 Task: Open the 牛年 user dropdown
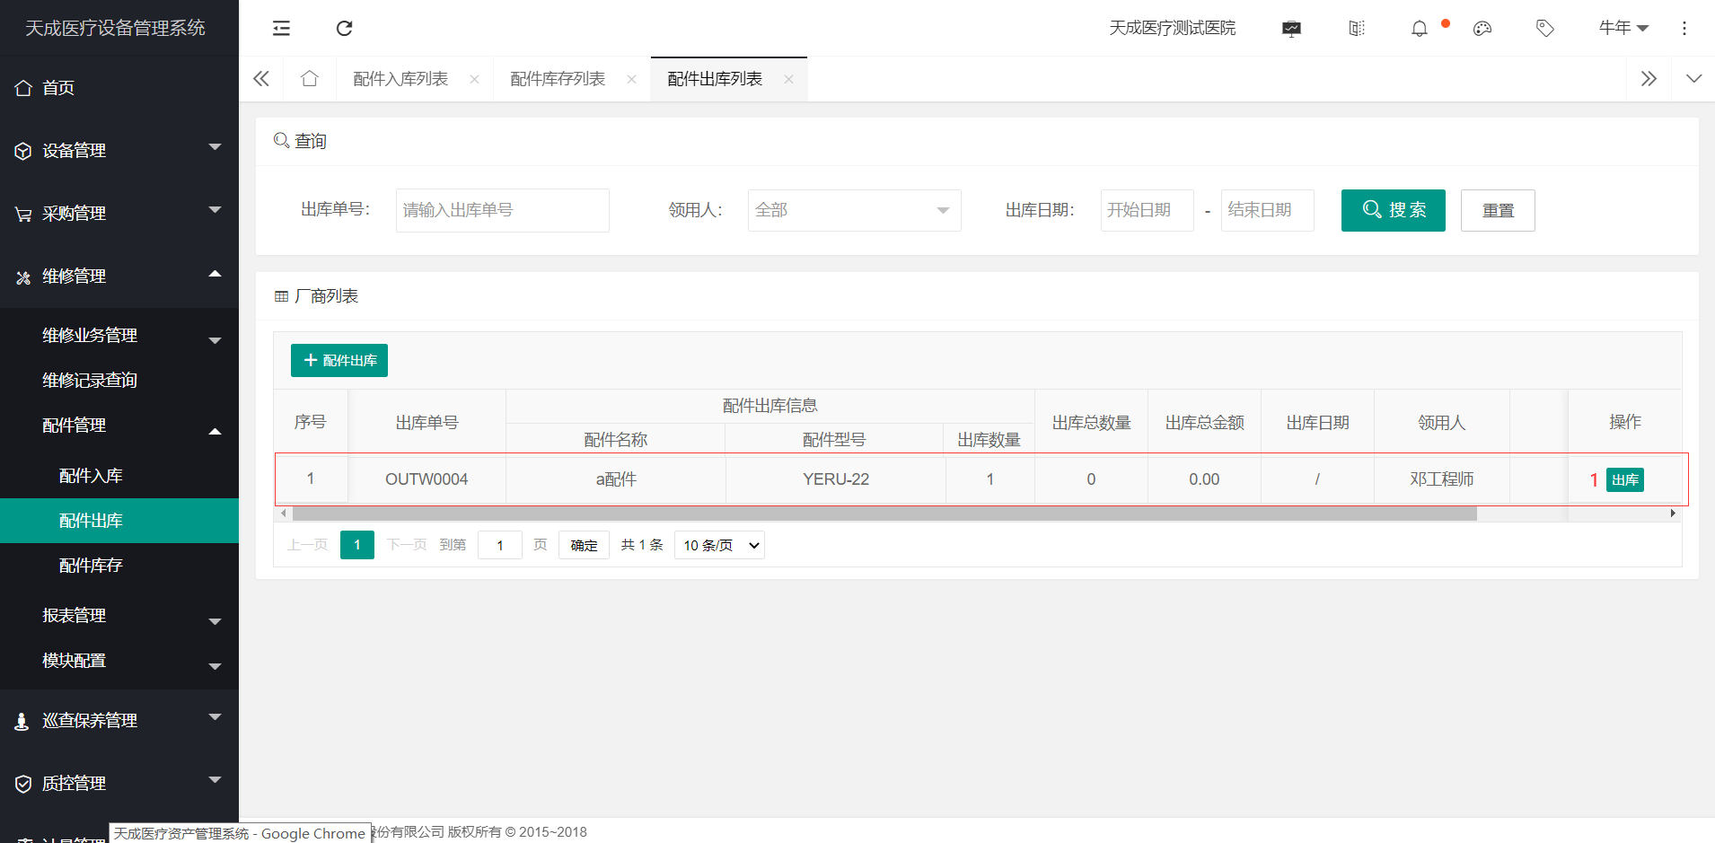point(1623,29)
